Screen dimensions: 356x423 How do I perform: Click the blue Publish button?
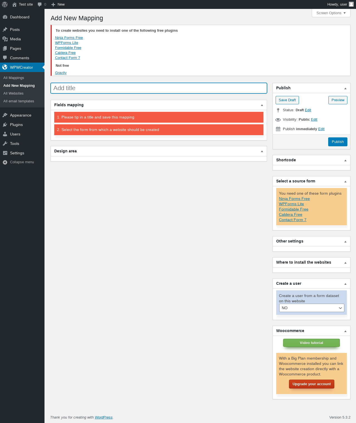pos(338,142)
